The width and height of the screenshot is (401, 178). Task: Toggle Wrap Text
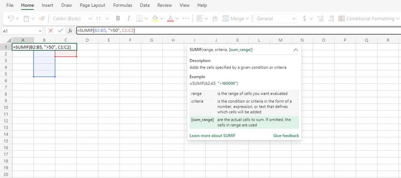click(x=215, y=18)
